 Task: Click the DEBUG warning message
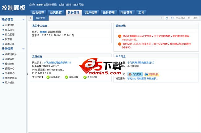click(156, 46)
